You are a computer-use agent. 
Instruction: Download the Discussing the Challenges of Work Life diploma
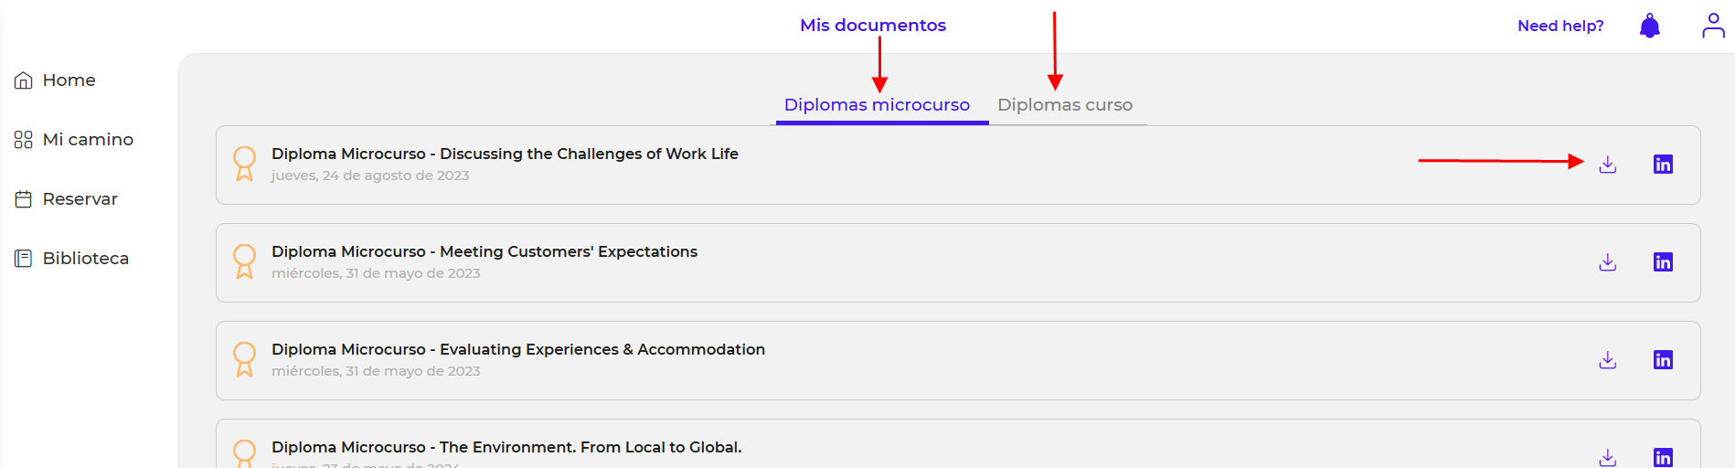coord(1607,165)
